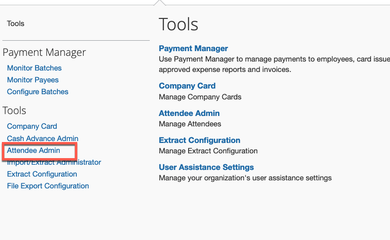Open the bold Company Card main-panel link

click(187, 86)
